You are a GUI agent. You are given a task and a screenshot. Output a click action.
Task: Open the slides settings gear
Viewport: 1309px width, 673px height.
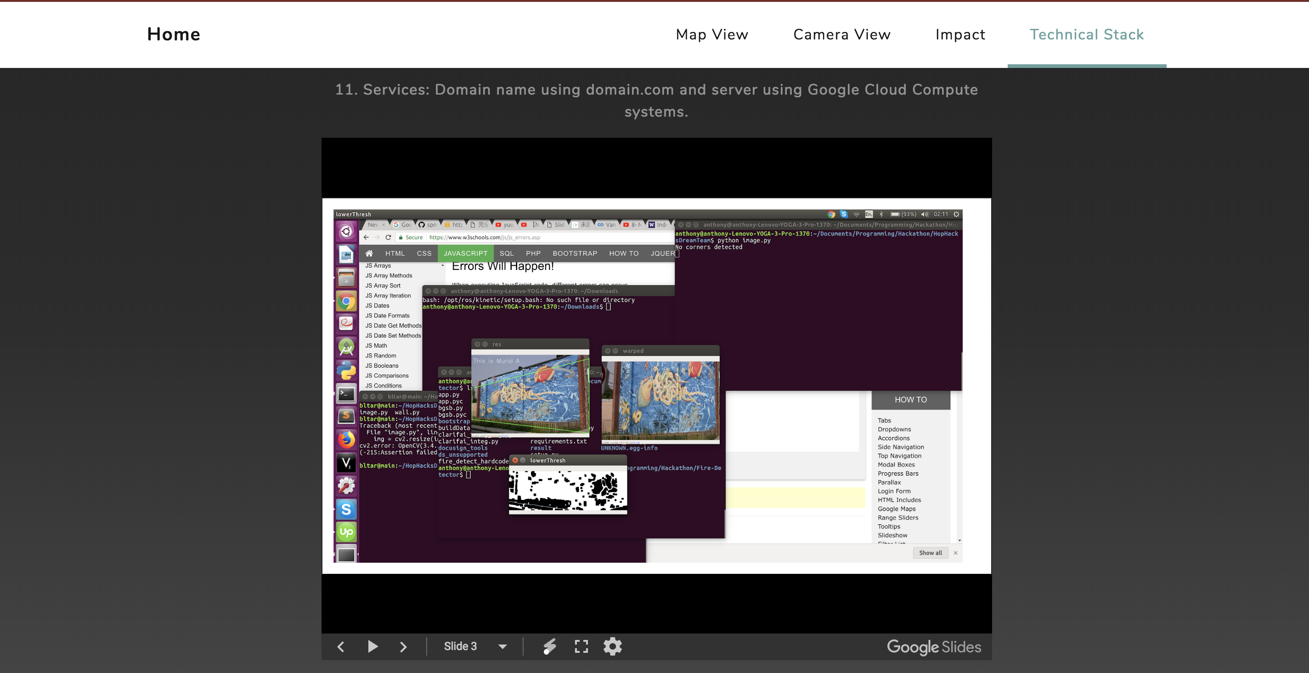[x=613, y=646]
